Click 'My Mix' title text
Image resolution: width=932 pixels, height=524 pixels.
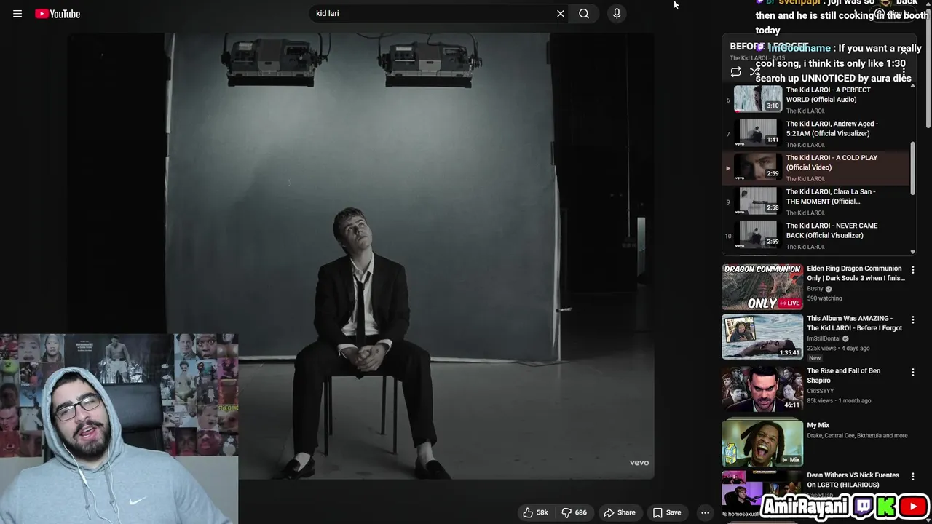click(818, 425)
